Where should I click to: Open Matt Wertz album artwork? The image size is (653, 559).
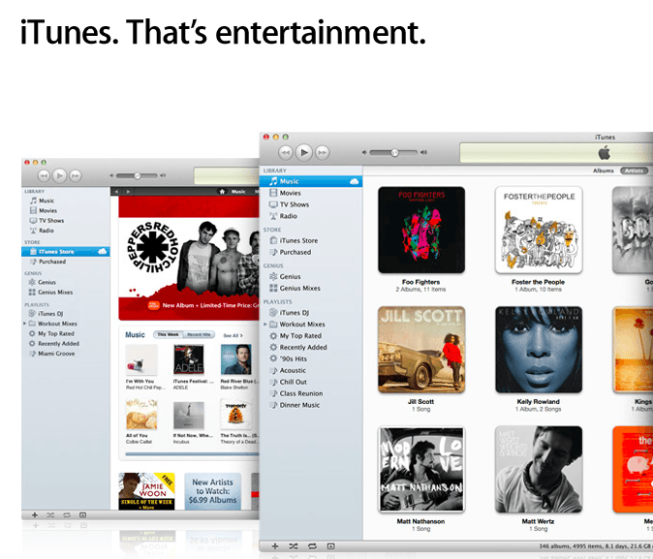coord(539,470)
